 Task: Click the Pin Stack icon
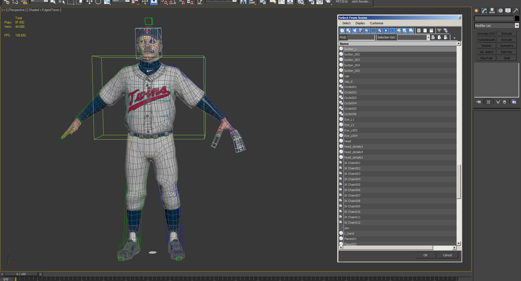(x=478, y=102)
